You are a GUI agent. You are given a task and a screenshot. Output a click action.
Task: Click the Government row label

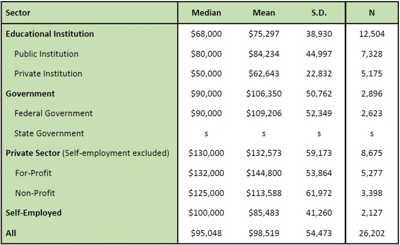pyautogui.click(x=30, y=94)
